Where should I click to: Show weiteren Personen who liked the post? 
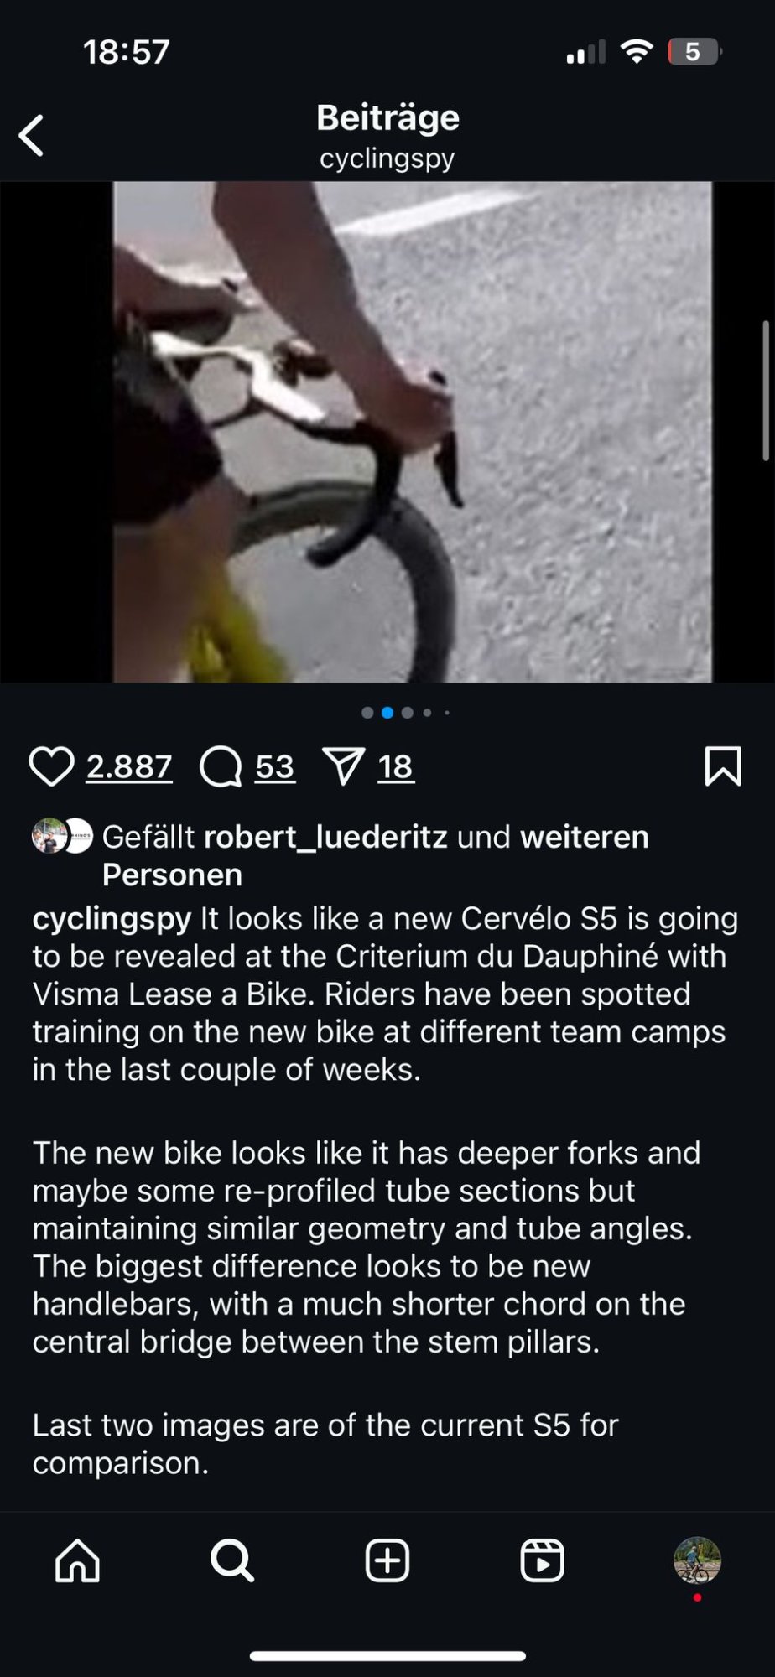click(375, 855)
